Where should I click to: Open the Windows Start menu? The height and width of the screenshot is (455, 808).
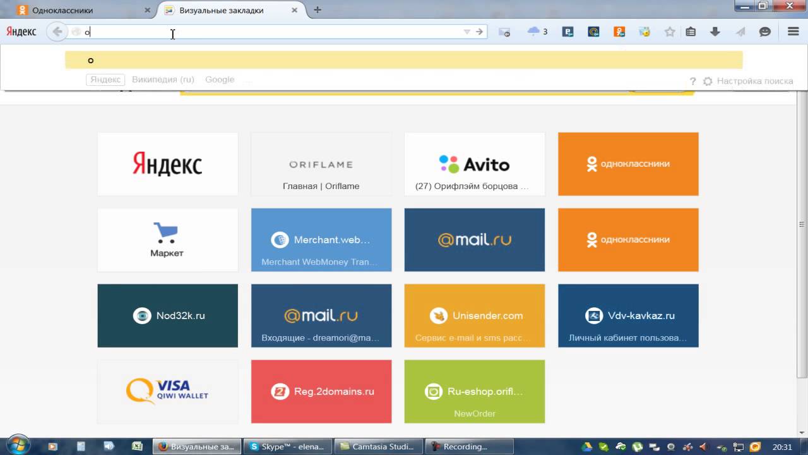click(x=17, y=446)
